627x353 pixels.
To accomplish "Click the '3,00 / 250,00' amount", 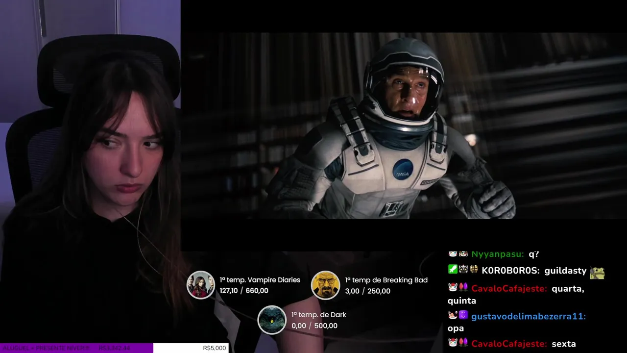I will [x=367, y=291].
